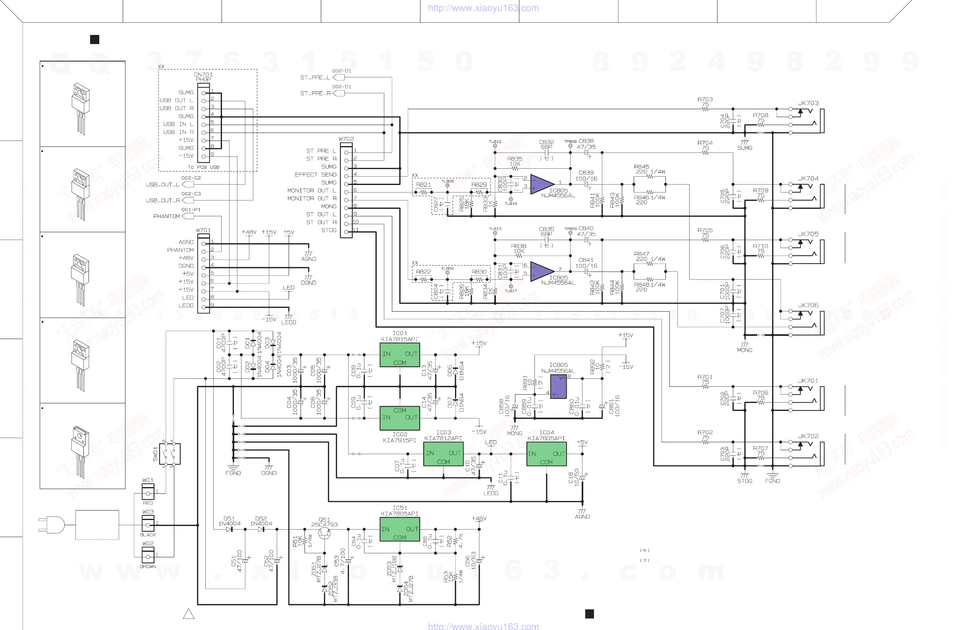This screenshot has height=630, width=968.
Task: Click the purple IC805 power supply rectangle
Action: point(558,386)
